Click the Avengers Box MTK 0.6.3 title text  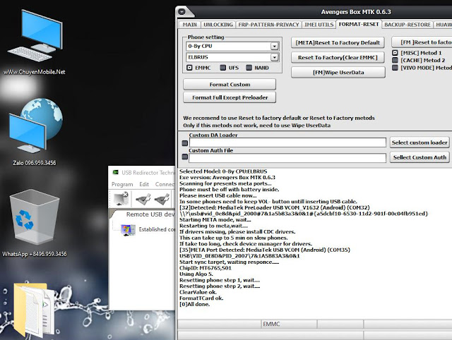(x=356, y=12)
